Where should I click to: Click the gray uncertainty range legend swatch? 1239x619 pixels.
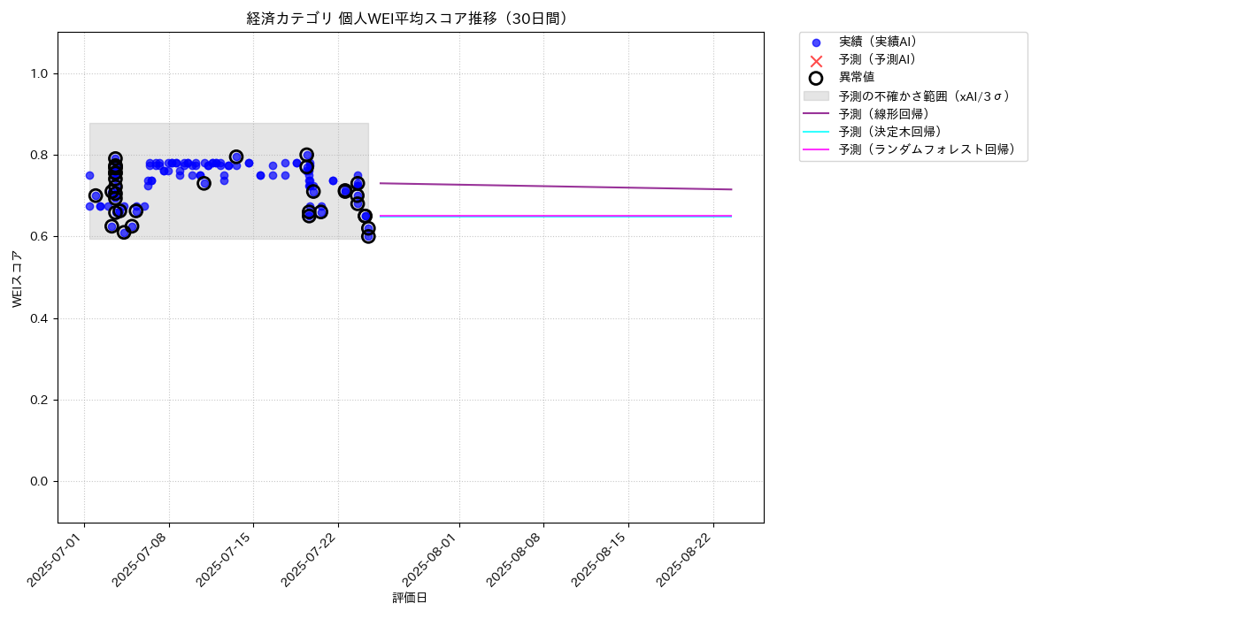(816, 96)
